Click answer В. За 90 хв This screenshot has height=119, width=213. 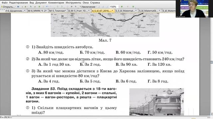[126, 64]
